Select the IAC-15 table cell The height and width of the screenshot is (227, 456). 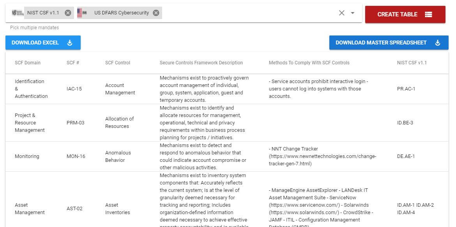pos(74,89)
